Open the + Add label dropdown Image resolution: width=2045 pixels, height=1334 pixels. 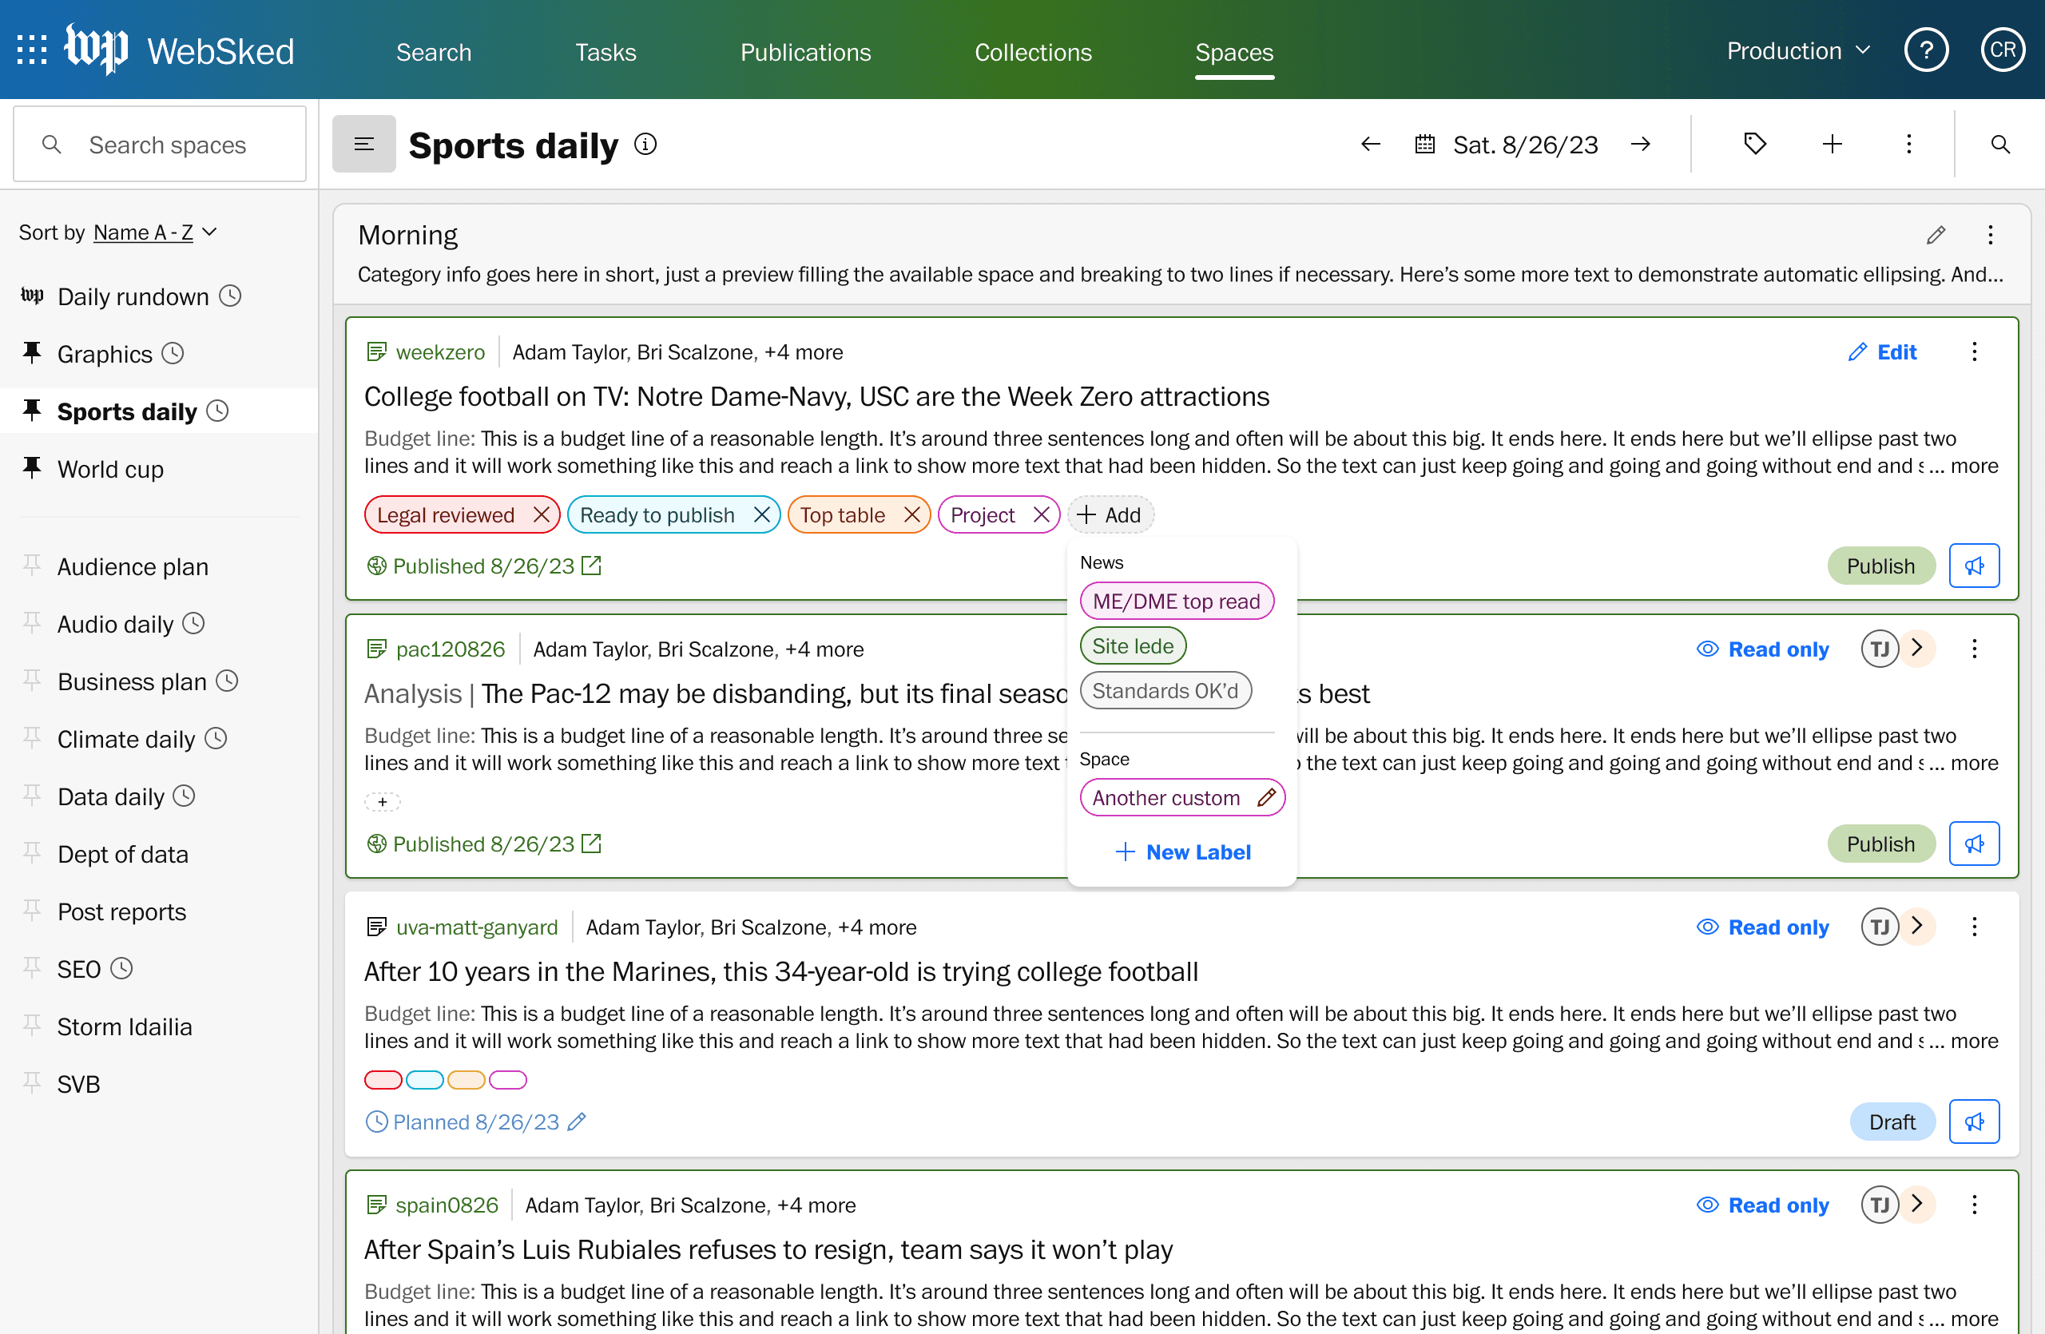pyautogui.click(x=1110, y=515)
